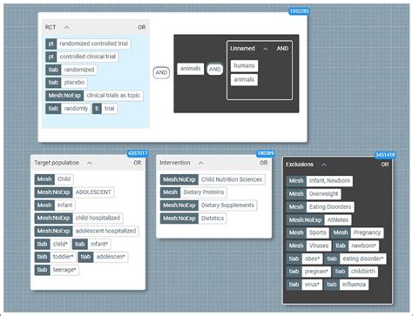This screenshot has height=316, width=413.
Task: Toggle OR operator of Target population block
Action: (x=138, y=163)
